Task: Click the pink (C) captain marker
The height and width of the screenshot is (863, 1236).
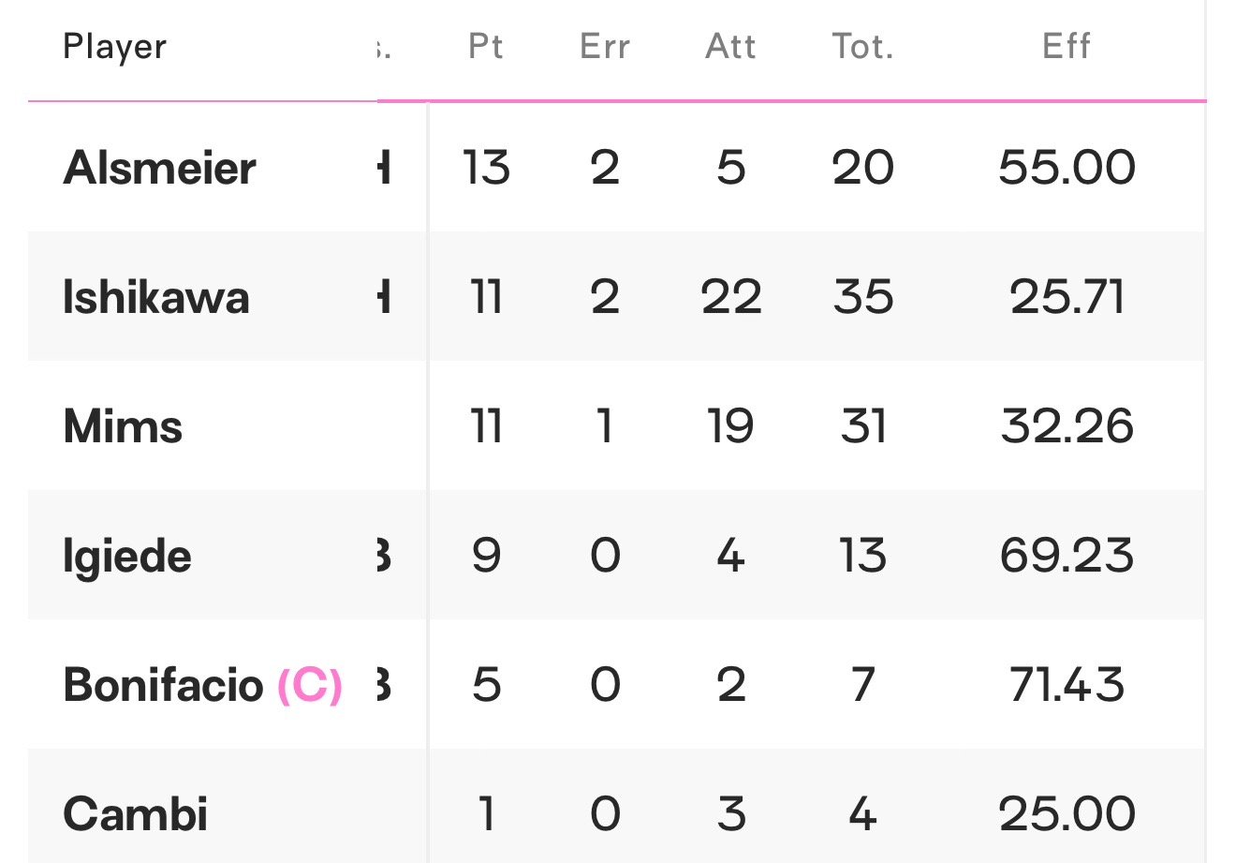Action: tap(310, 686)
